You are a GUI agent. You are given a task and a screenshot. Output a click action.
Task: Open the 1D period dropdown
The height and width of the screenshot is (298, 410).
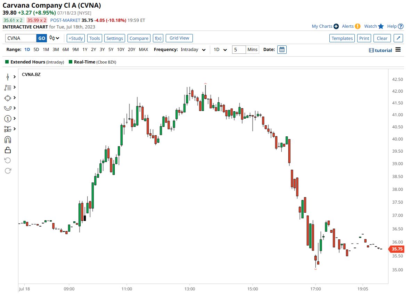(x=220, y=50)
